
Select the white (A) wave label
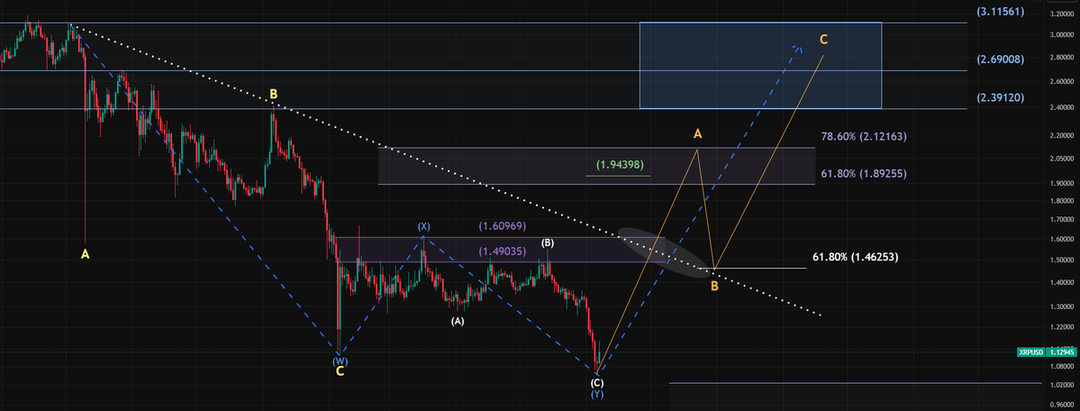pyautogui.click(x=458, y=322)
